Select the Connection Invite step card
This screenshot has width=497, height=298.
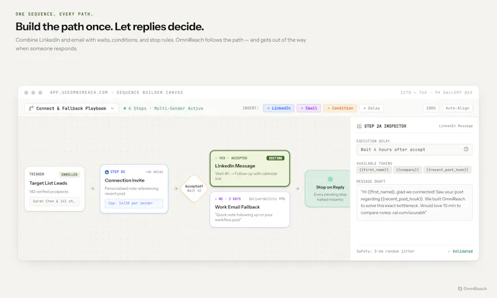tap(134, 189)
